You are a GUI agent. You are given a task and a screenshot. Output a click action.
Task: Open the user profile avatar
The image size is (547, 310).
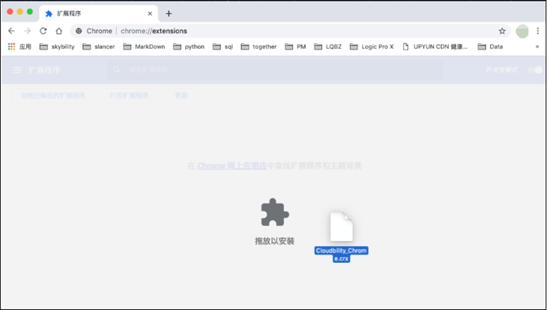522,31
